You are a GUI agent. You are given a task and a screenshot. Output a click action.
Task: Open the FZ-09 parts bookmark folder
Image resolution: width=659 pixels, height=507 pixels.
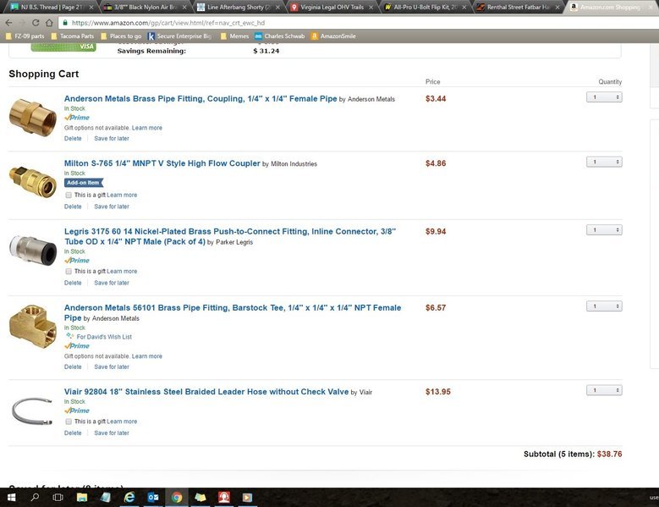25,36
